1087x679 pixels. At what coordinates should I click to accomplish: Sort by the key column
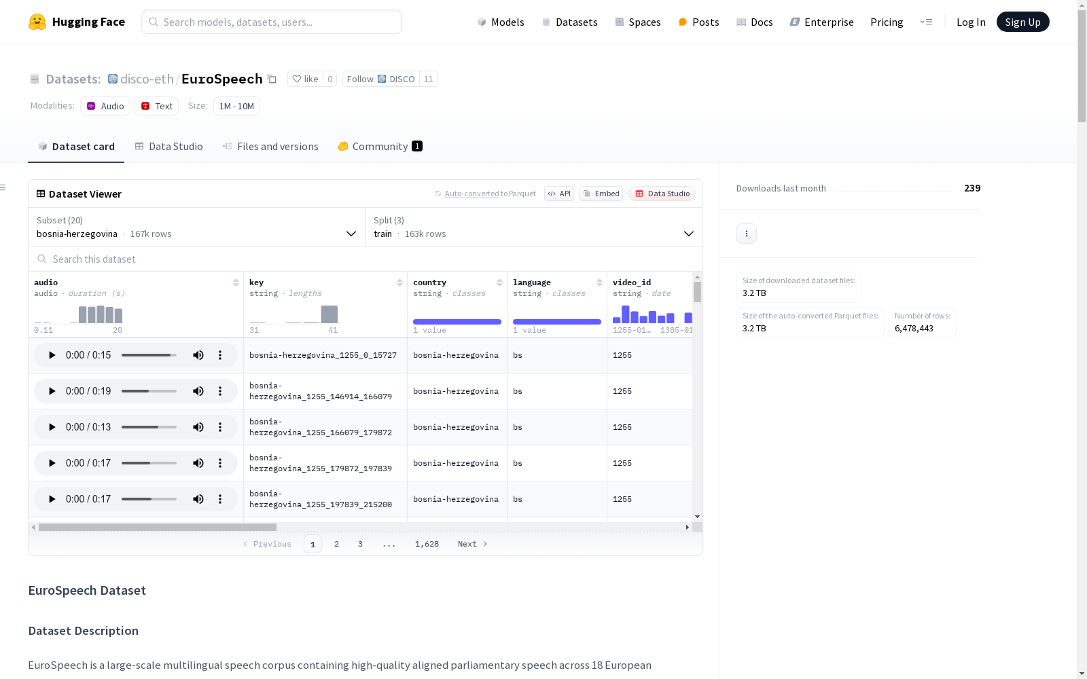(399, 282)
